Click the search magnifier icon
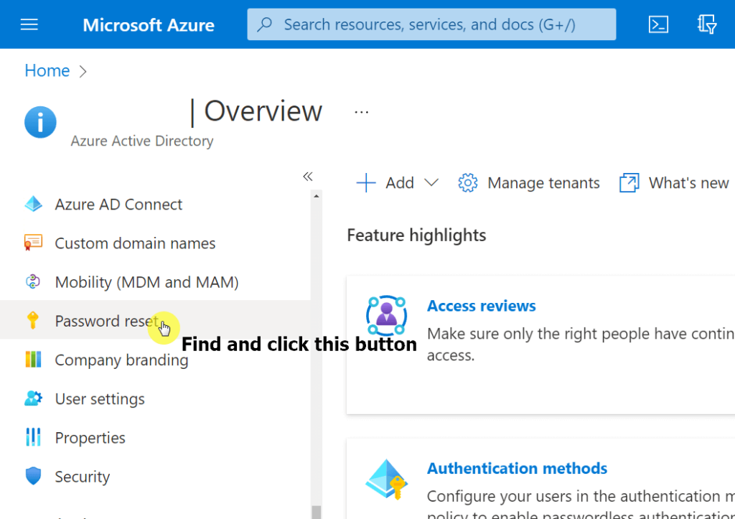 265,24
